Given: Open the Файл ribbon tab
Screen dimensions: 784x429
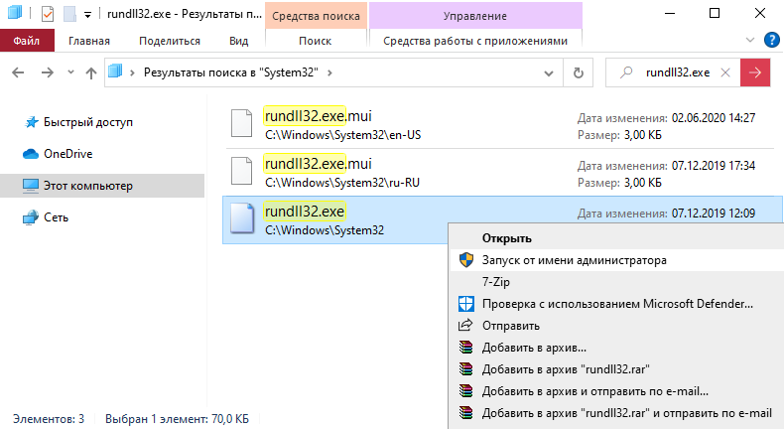Looking at the screenshot, I should pos(27,41).
